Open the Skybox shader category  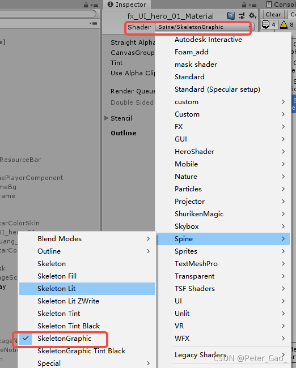click(223, 226)
